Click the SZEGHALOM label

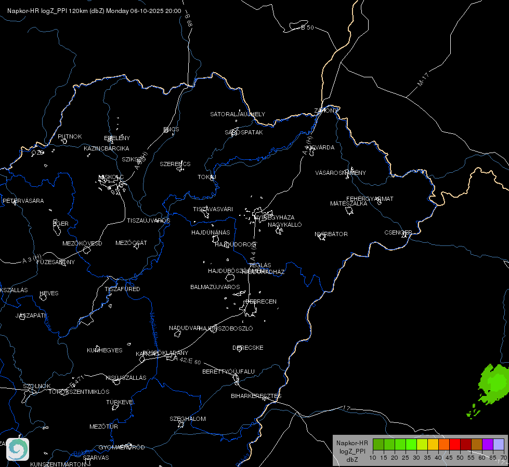188,419
